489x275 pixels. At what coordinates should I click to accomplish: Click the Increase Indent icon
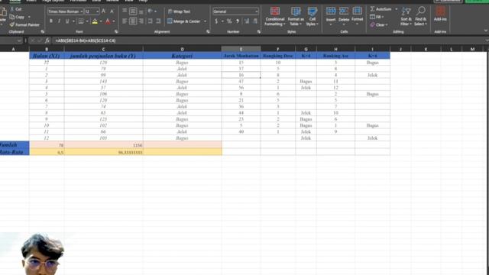click(158, 21)
